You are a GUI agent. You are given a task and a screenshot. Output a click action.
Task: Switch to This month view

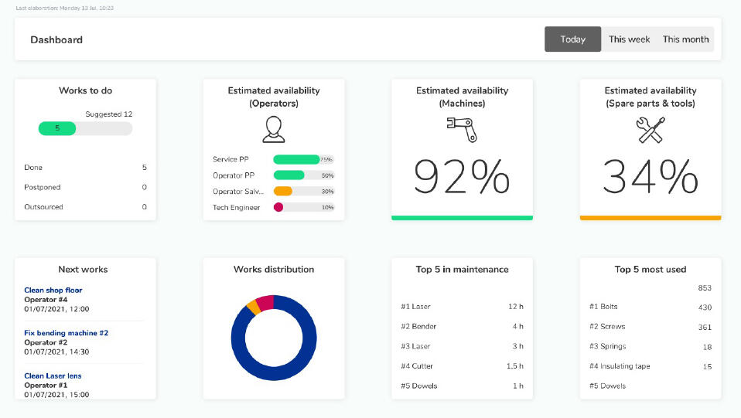(685, 39)
